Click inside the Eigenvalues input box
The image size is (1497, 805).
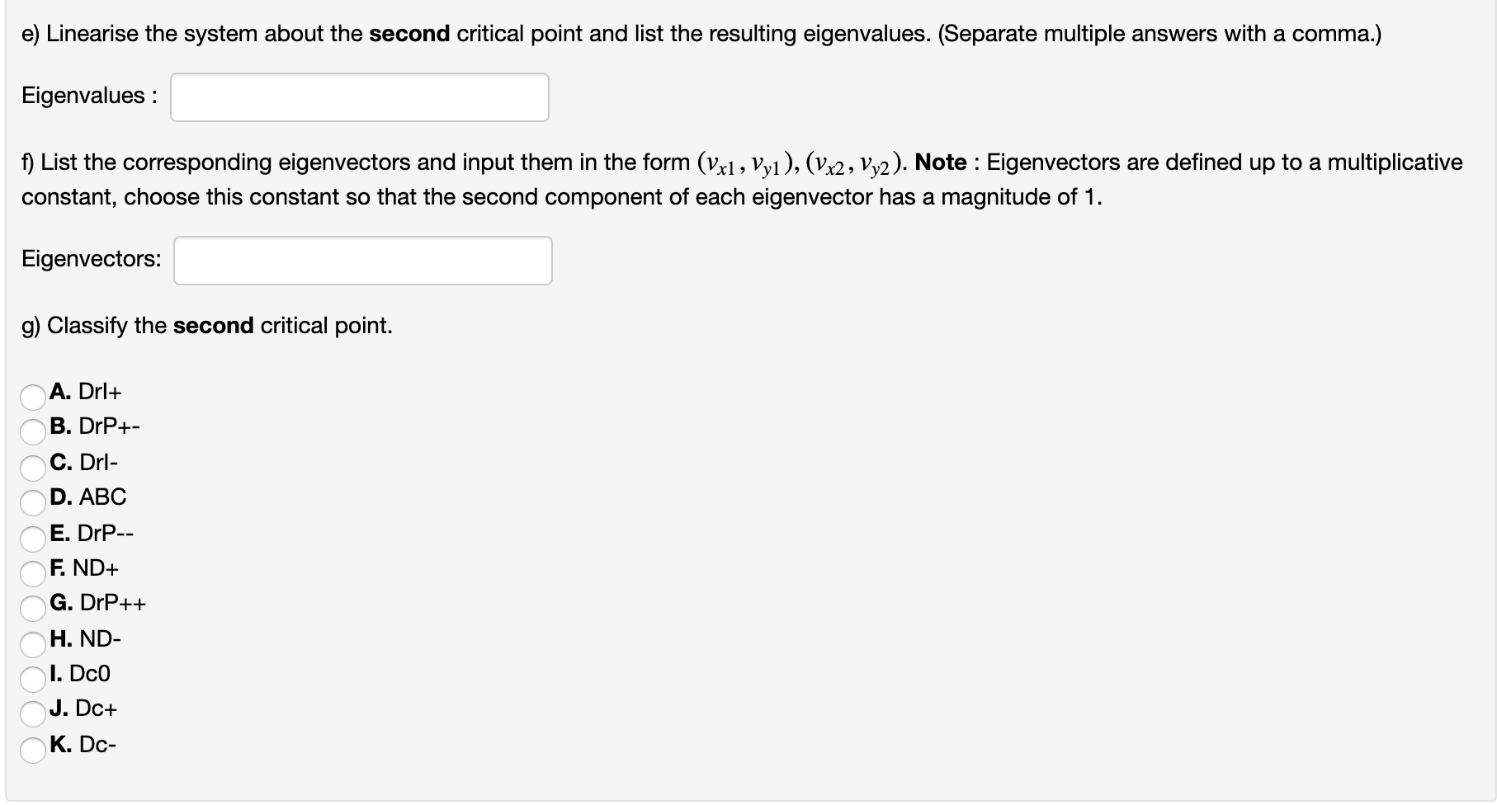pos(359,97)
